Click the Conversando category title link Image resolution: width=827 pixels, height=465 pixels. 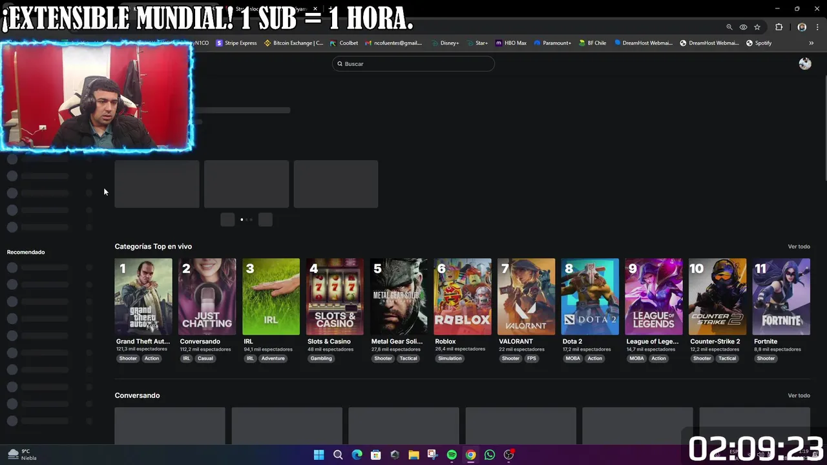point(200,341)
